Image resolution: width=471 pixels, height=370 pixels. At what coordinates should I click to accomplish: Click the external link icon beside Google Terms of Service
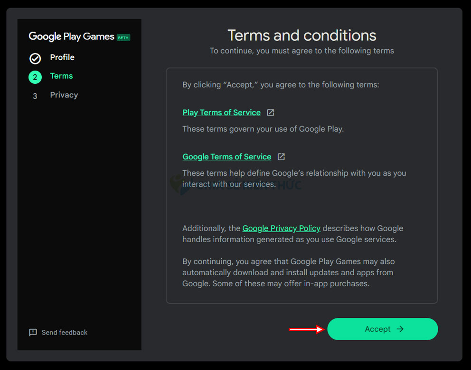pos(281,156)
